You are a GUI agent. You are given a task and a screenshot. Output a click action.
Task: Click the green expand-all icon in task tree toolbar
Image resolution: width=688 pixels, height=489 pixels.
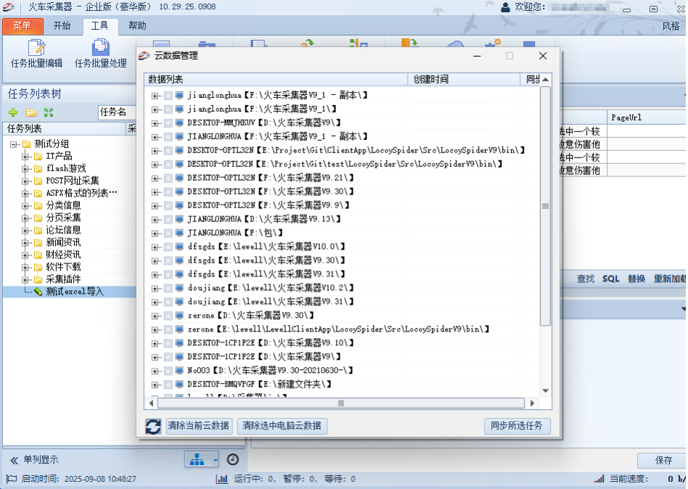pos(49,112)
